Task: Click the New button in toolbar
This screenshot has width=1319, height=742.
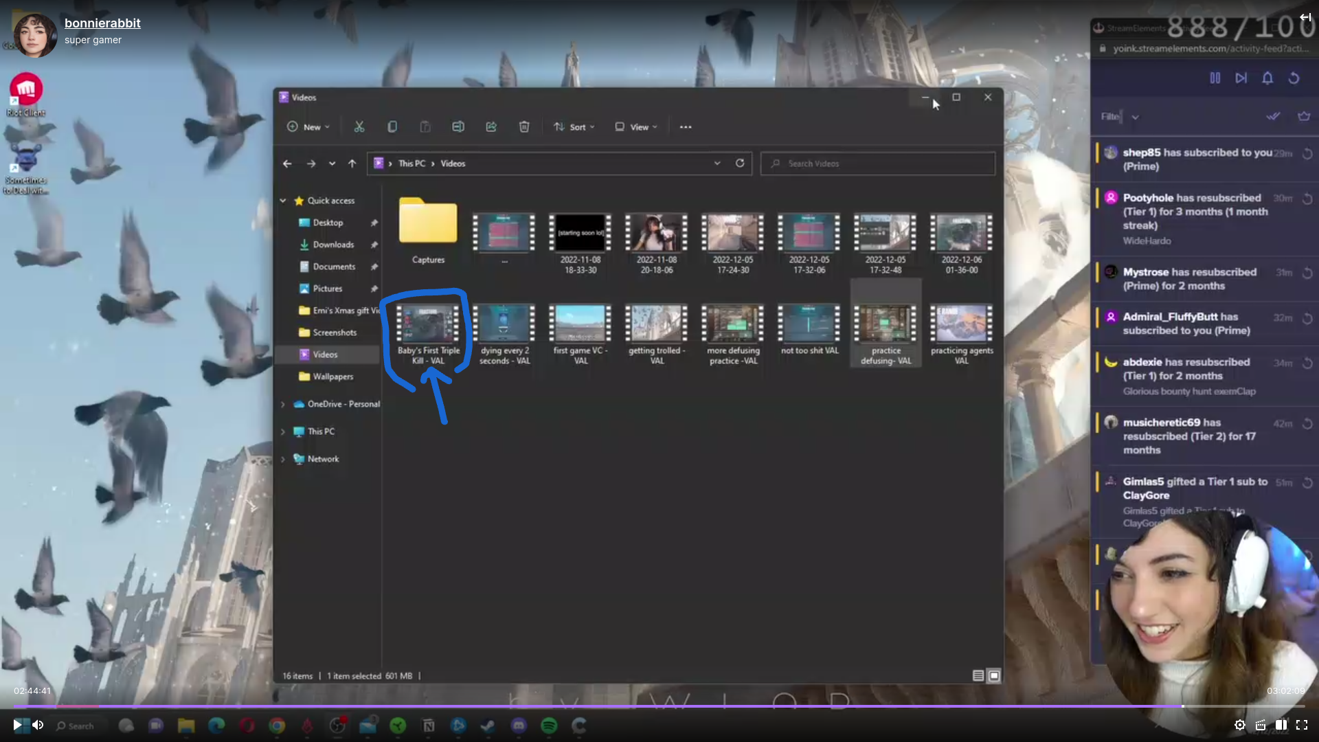Action: [x=308, y=127]
